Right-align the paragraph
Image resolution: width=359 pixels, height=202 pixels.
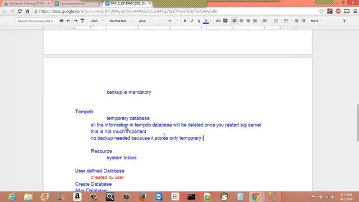248,21
